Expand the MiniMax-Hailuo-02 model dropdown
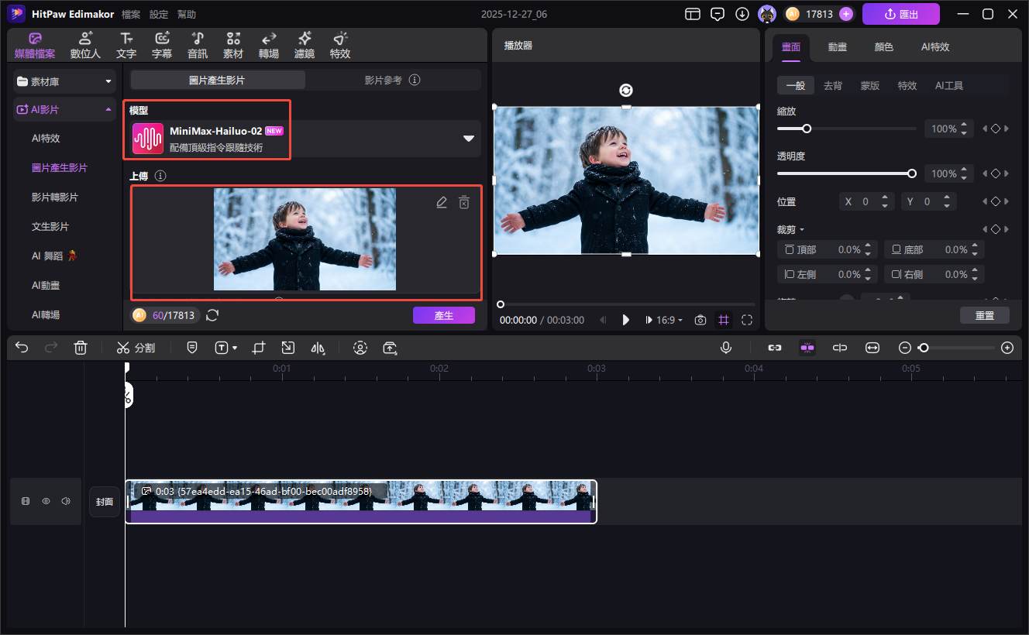This screenshot has width=1029, height=635. click(x=468, y=139)
